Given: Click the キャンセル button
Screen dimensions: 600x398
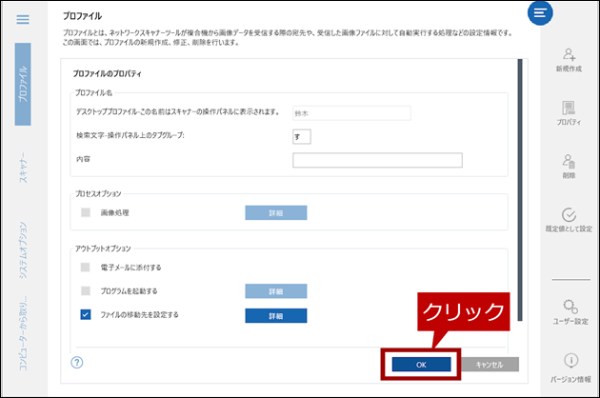Looking at the screenshot, I should point(490,364).
